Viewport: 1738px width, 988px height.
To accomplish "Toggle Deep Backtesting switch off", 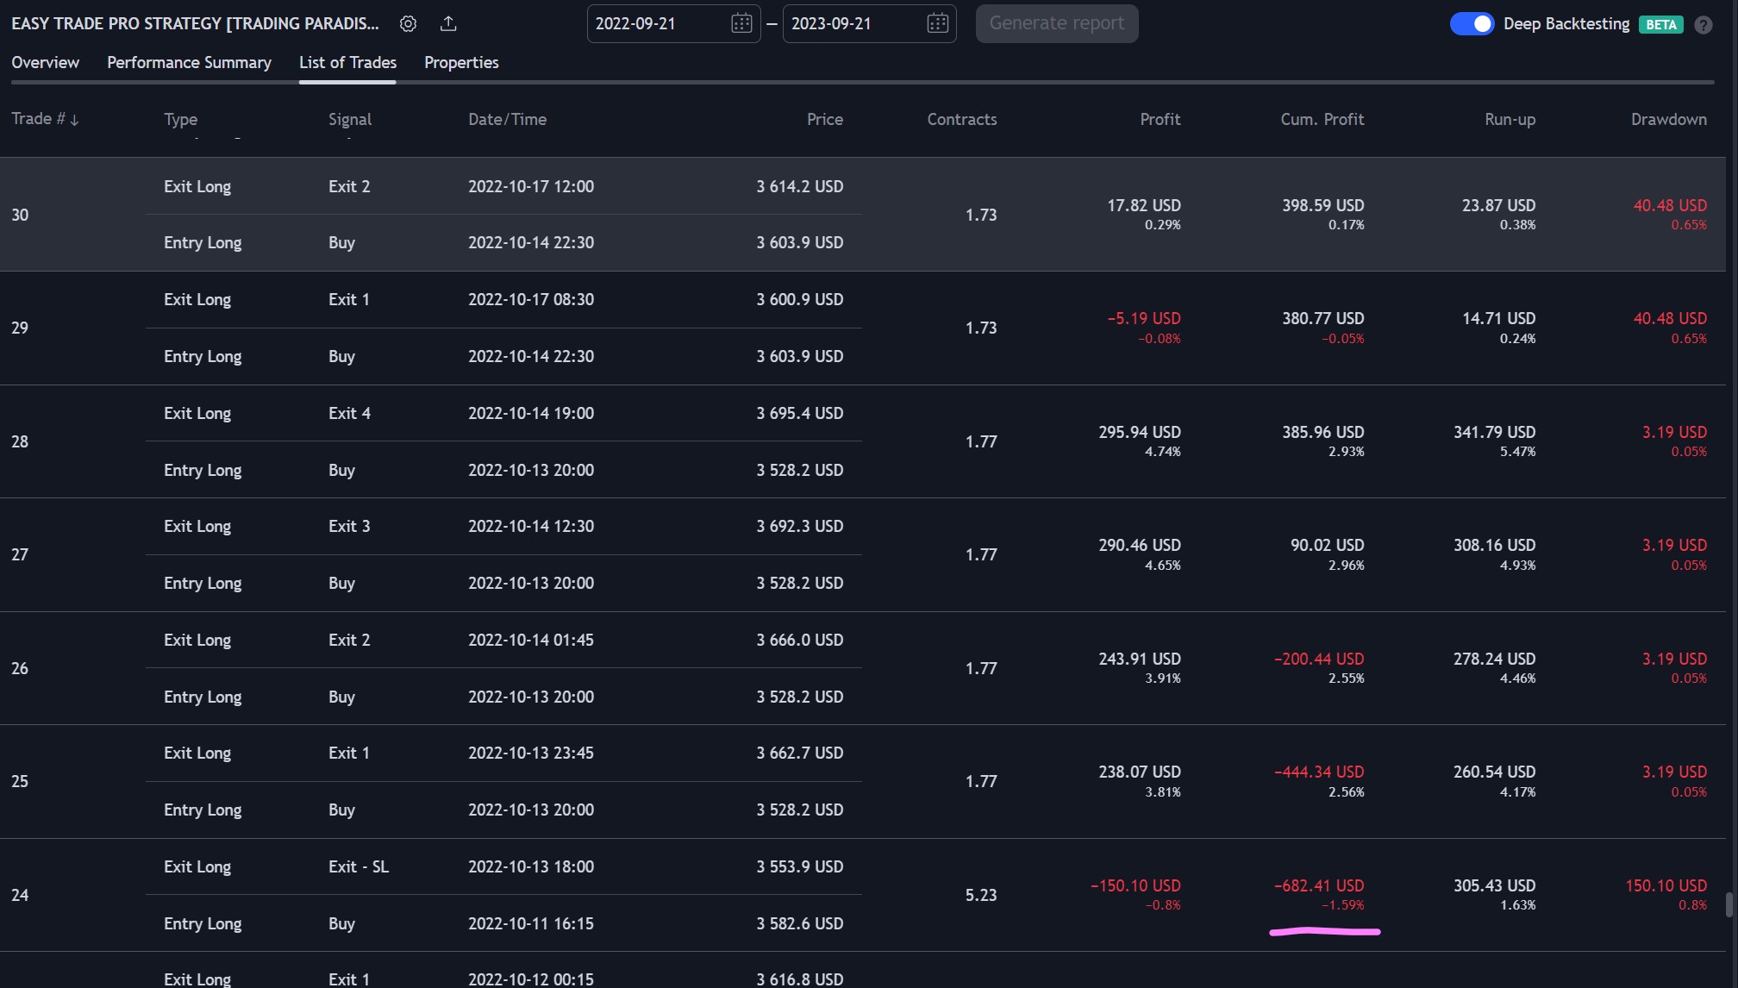I will click(1471, 24).
